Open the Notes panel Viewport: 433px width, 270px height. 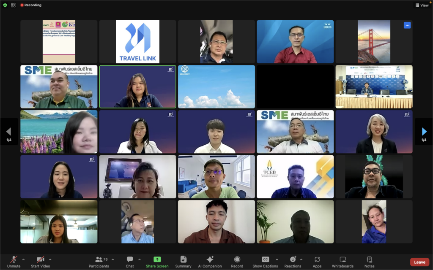coord(369,262)
